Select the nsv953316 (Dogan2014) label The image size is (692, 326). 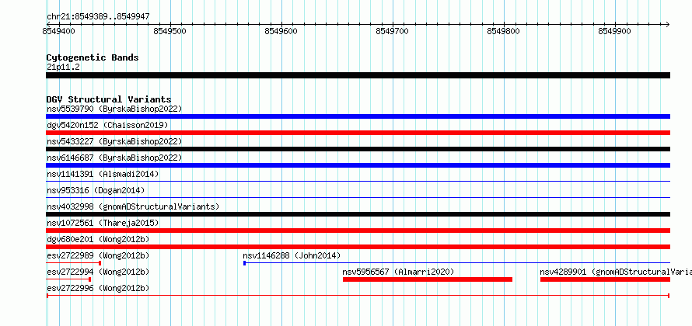[96, 190]
